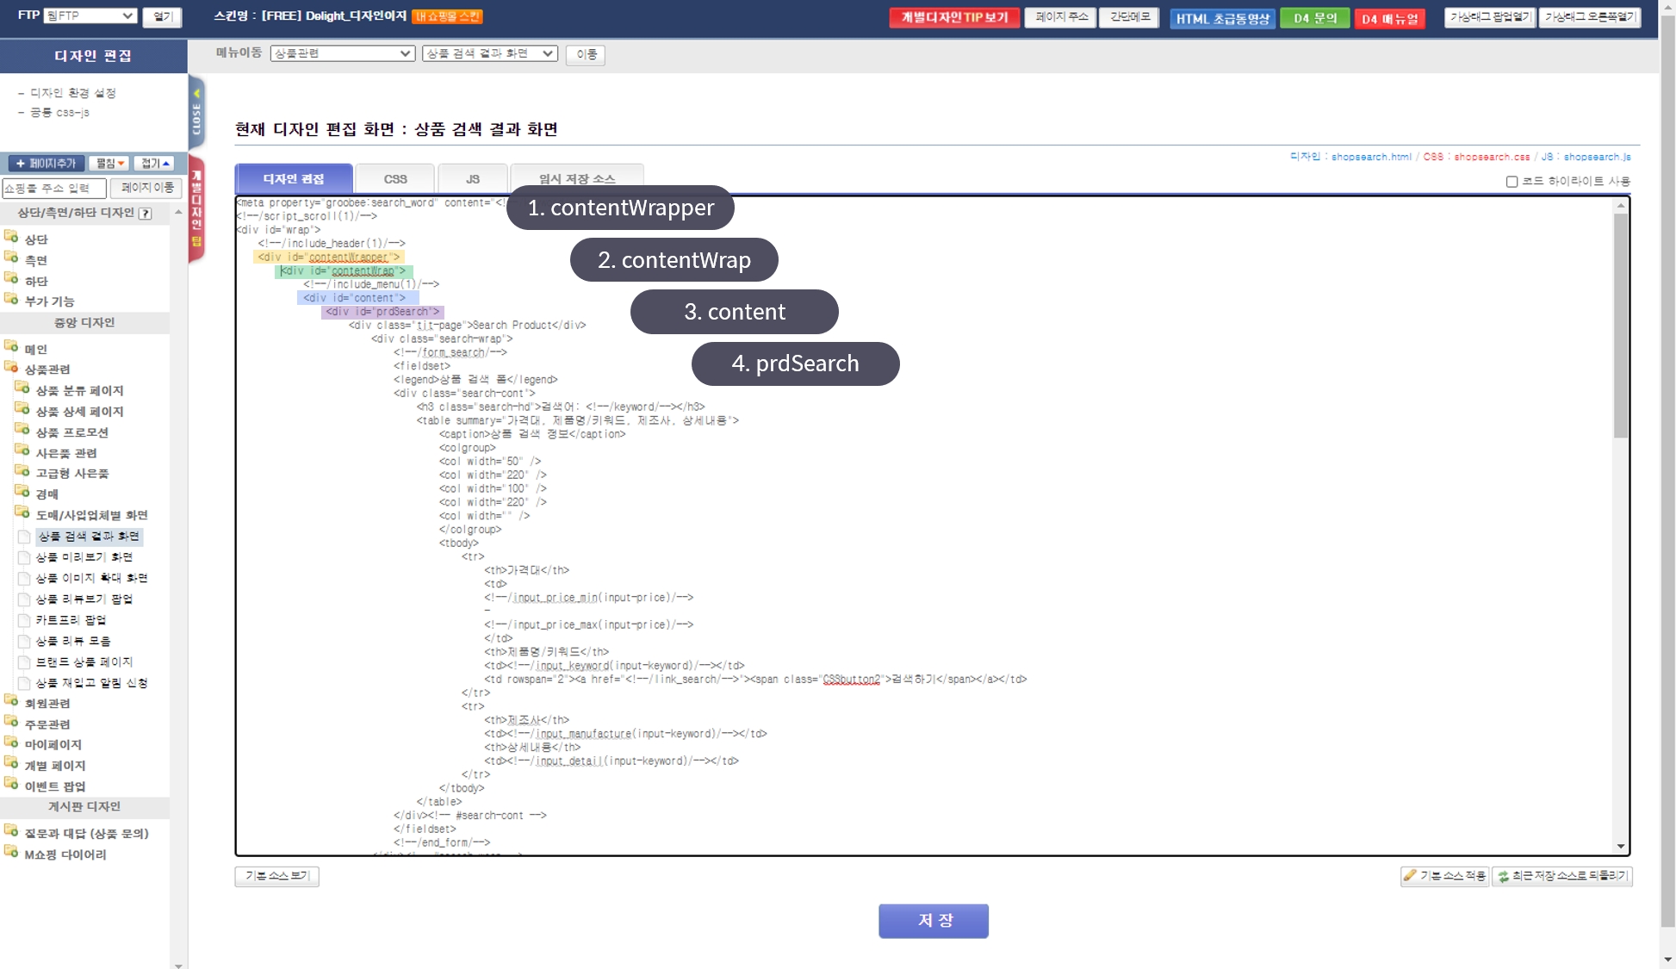Click 최근저장소스로 되돌리기 refresh button
This screenshot has height=969, width=1676.
[1562, 876]
